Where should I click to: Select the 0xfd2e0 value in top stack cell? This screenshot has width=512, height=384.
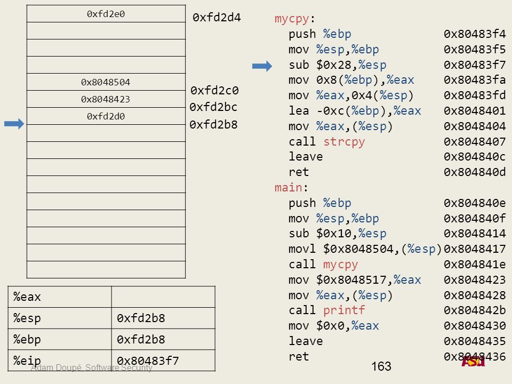[106, 14]
